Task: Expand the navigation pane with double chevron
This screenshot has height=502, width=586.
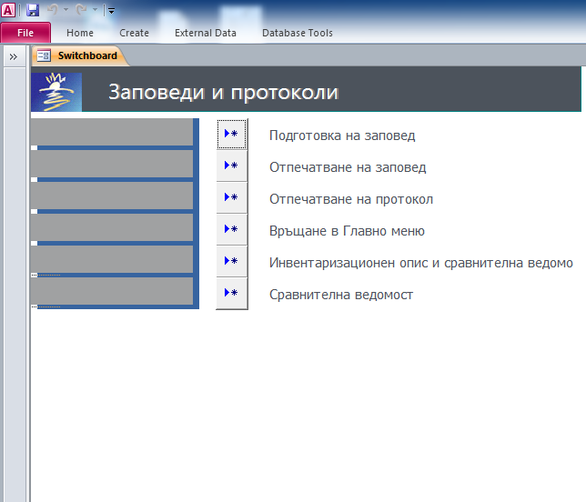Action: pyautogui.click(x=14, y=56)
